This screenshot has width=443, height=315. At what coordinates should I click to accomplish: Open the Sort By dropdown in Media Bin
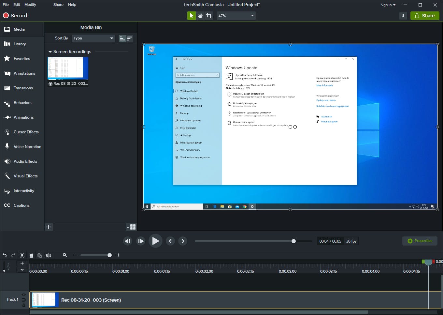pyautogui.click(x=93, y=38)
